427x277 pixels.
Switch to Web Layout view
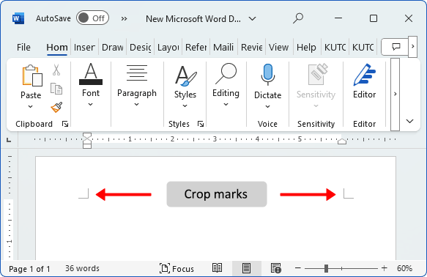(275, 268)
